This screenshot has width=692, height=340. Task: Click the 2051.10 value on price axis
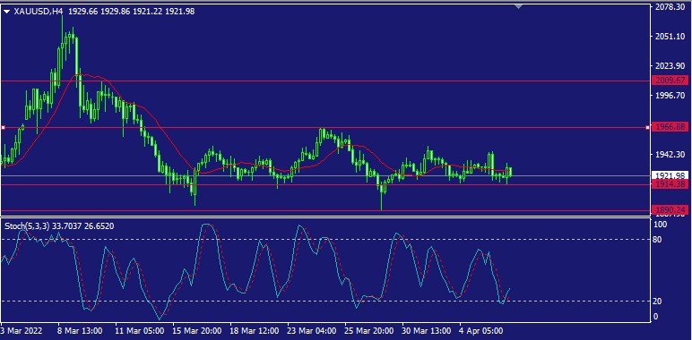[670, 37]
